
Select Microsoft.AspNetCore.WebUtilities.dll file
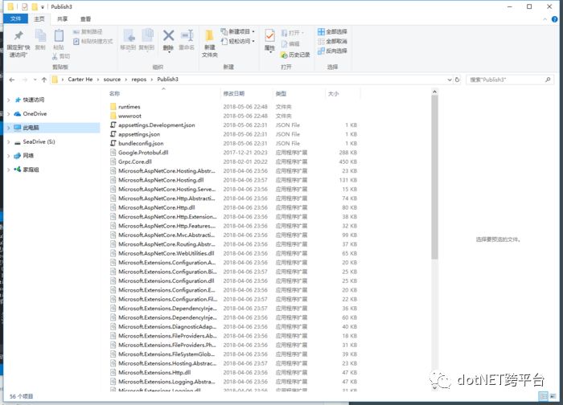click(x=166, y=254)
